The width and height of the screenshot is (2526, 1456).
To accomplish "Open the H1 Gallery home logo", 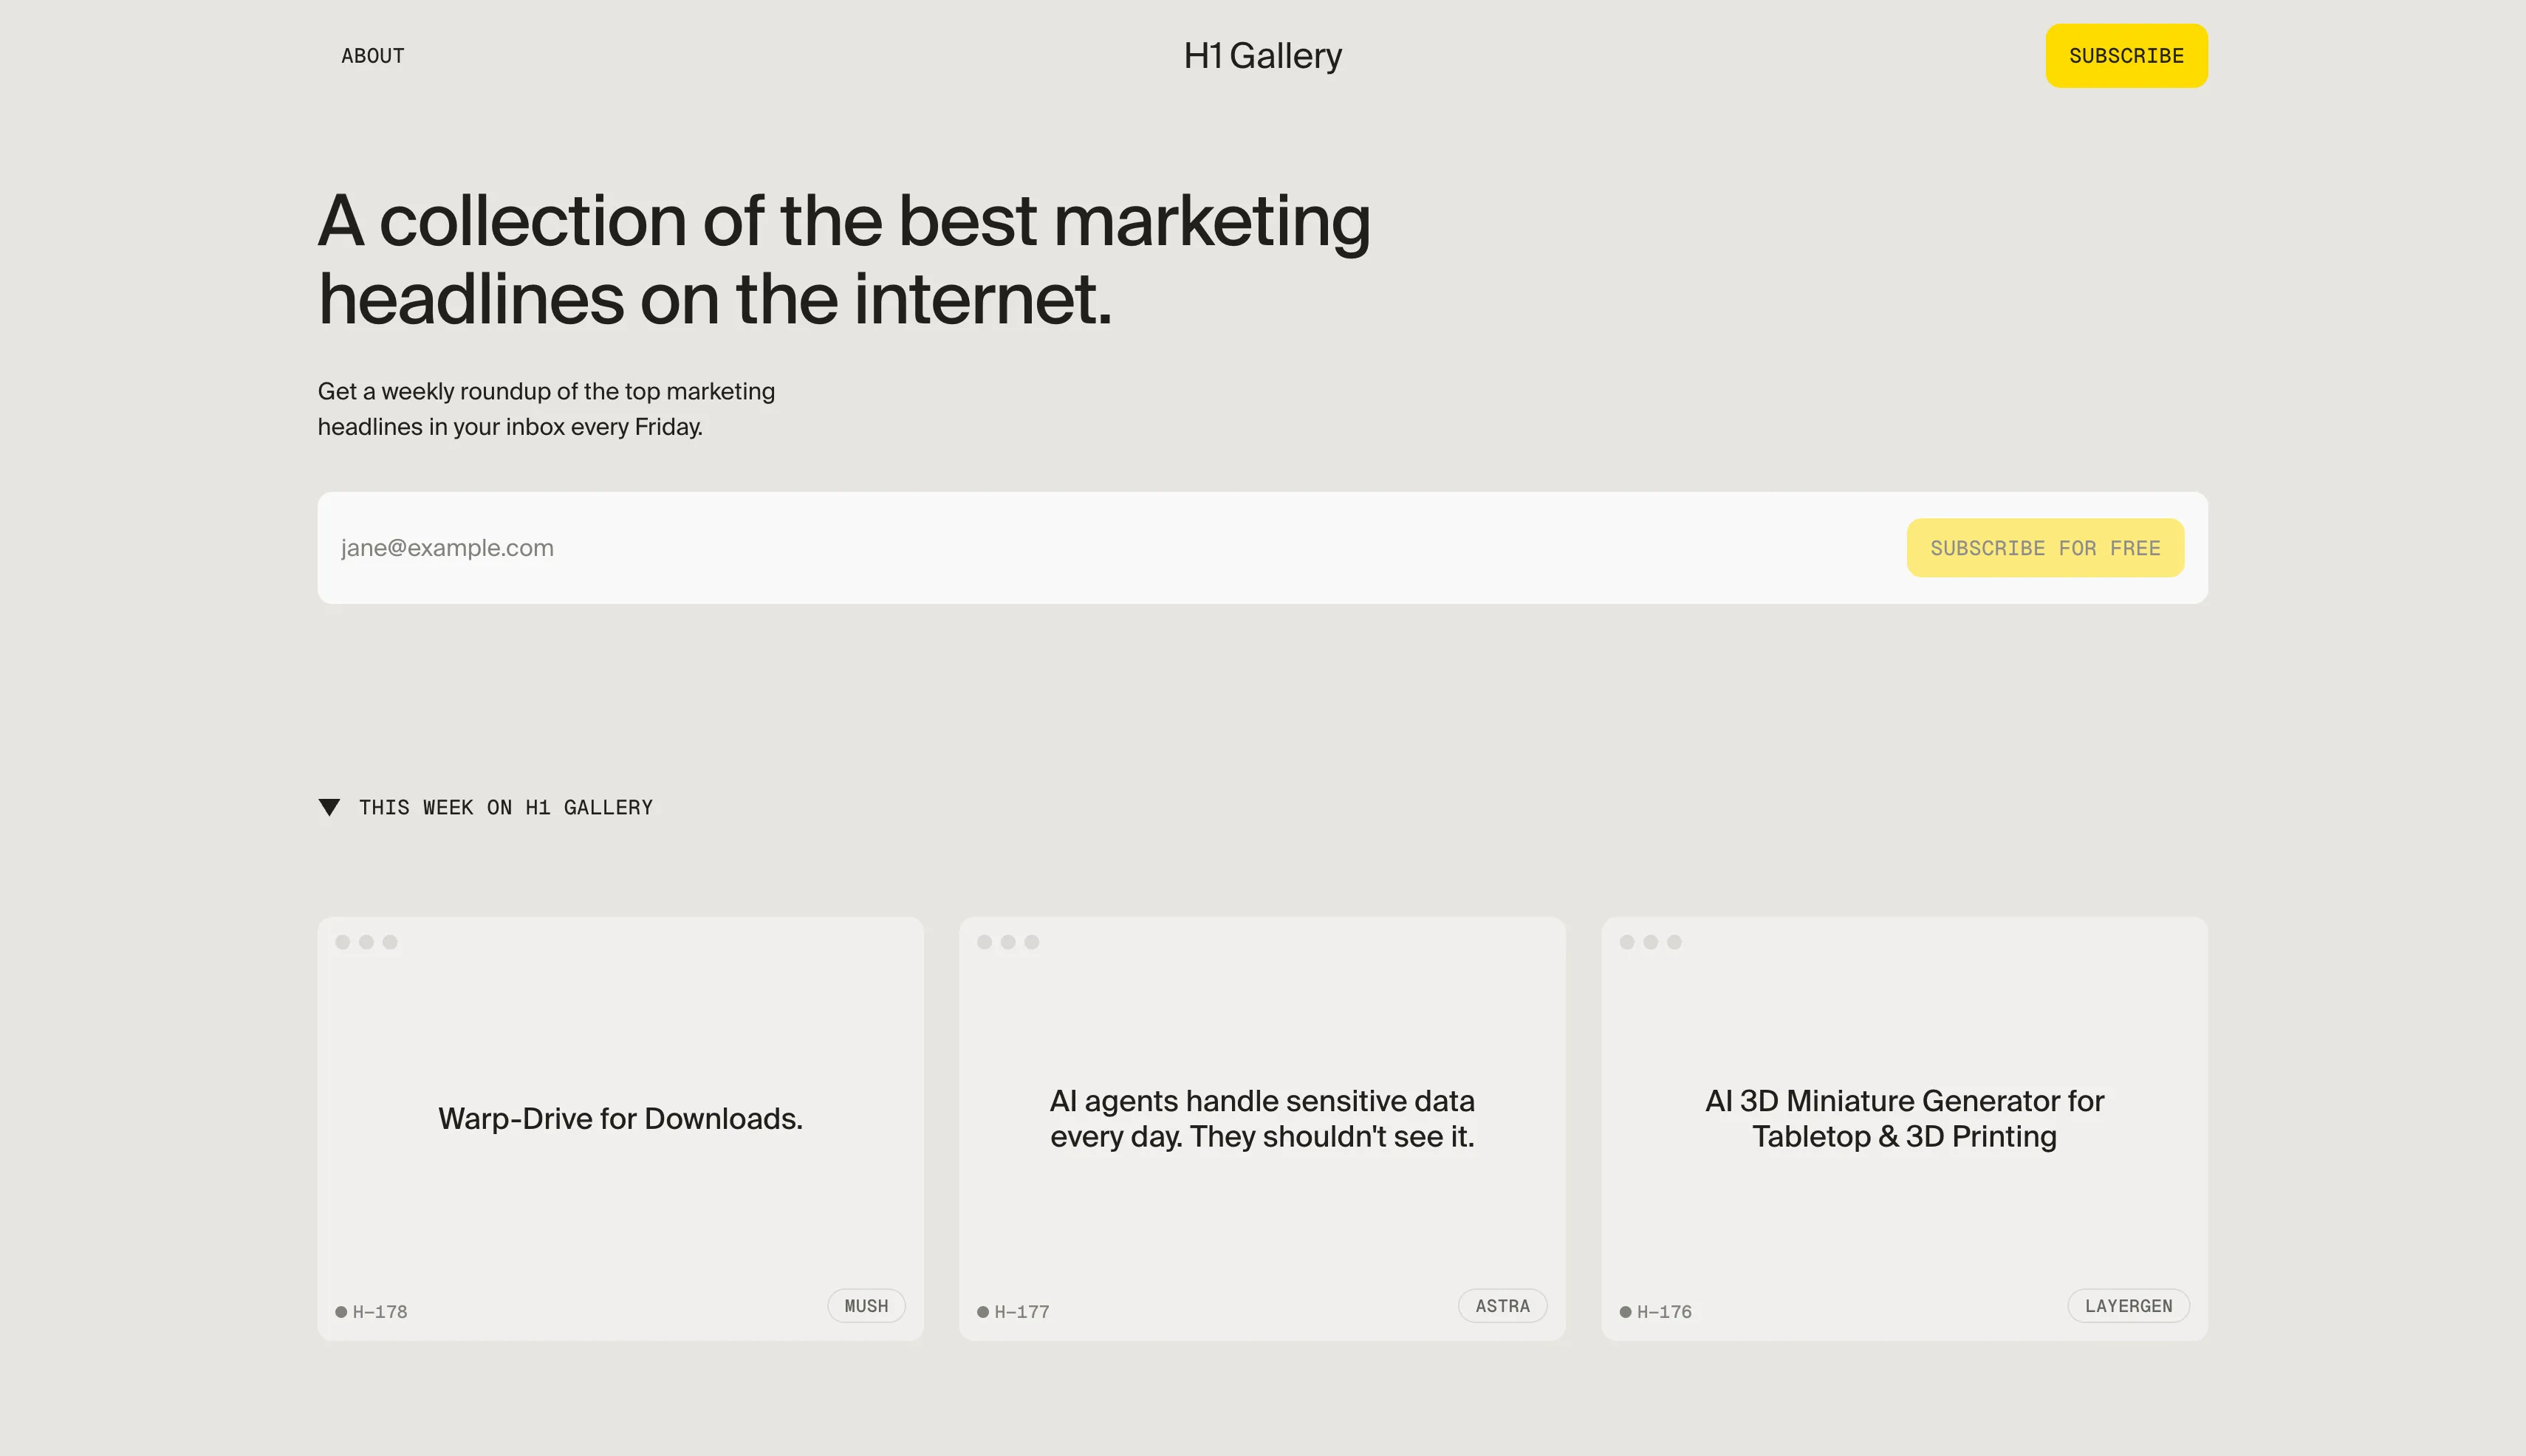I will (1262, 56).
